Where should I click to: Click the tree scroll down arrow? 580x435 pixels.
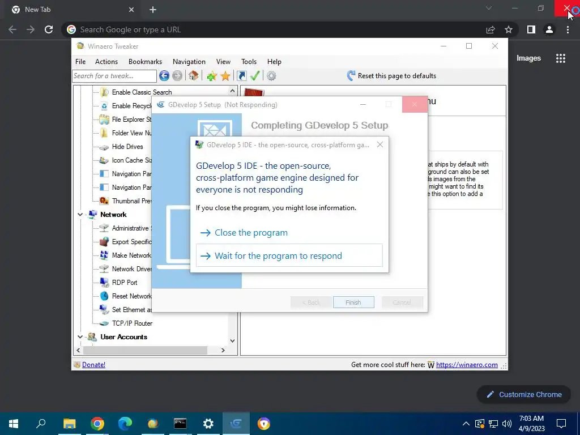pyautogui.click(x=232, y=340)
